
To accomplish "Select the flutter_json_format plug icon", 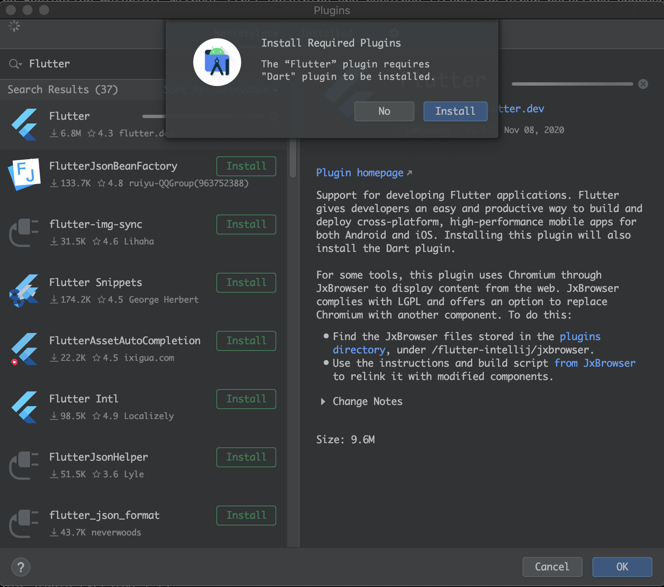I will [24, 523].
